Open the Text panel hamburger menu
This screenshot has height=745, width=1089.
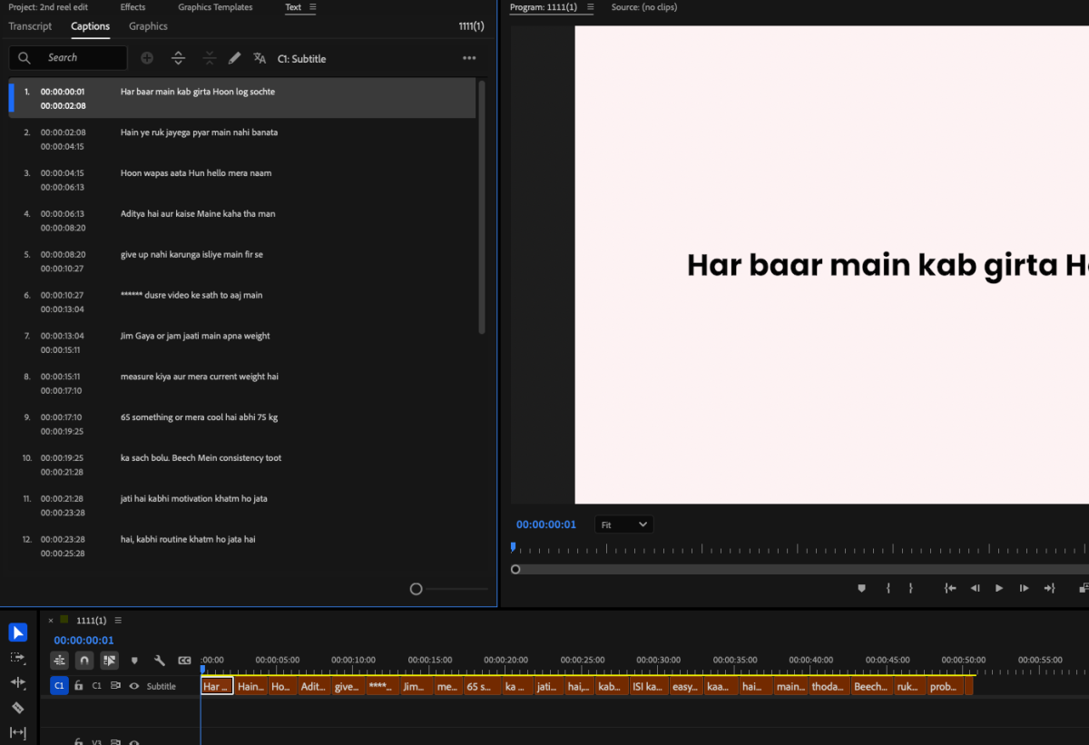[313, 7]
